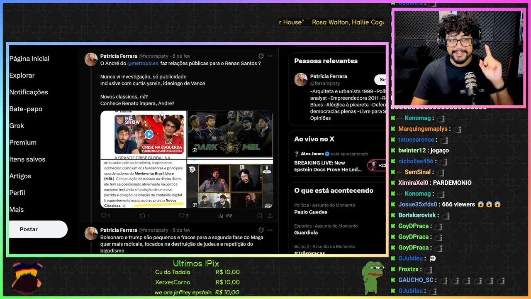The image size is (531, 299).
Task: Open Notificações in the sidebar
Action: click(29, 92)
